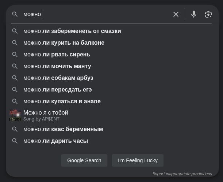Click the magnifier icon beside 'можно ли собакам арбуз'

[15, 78]
